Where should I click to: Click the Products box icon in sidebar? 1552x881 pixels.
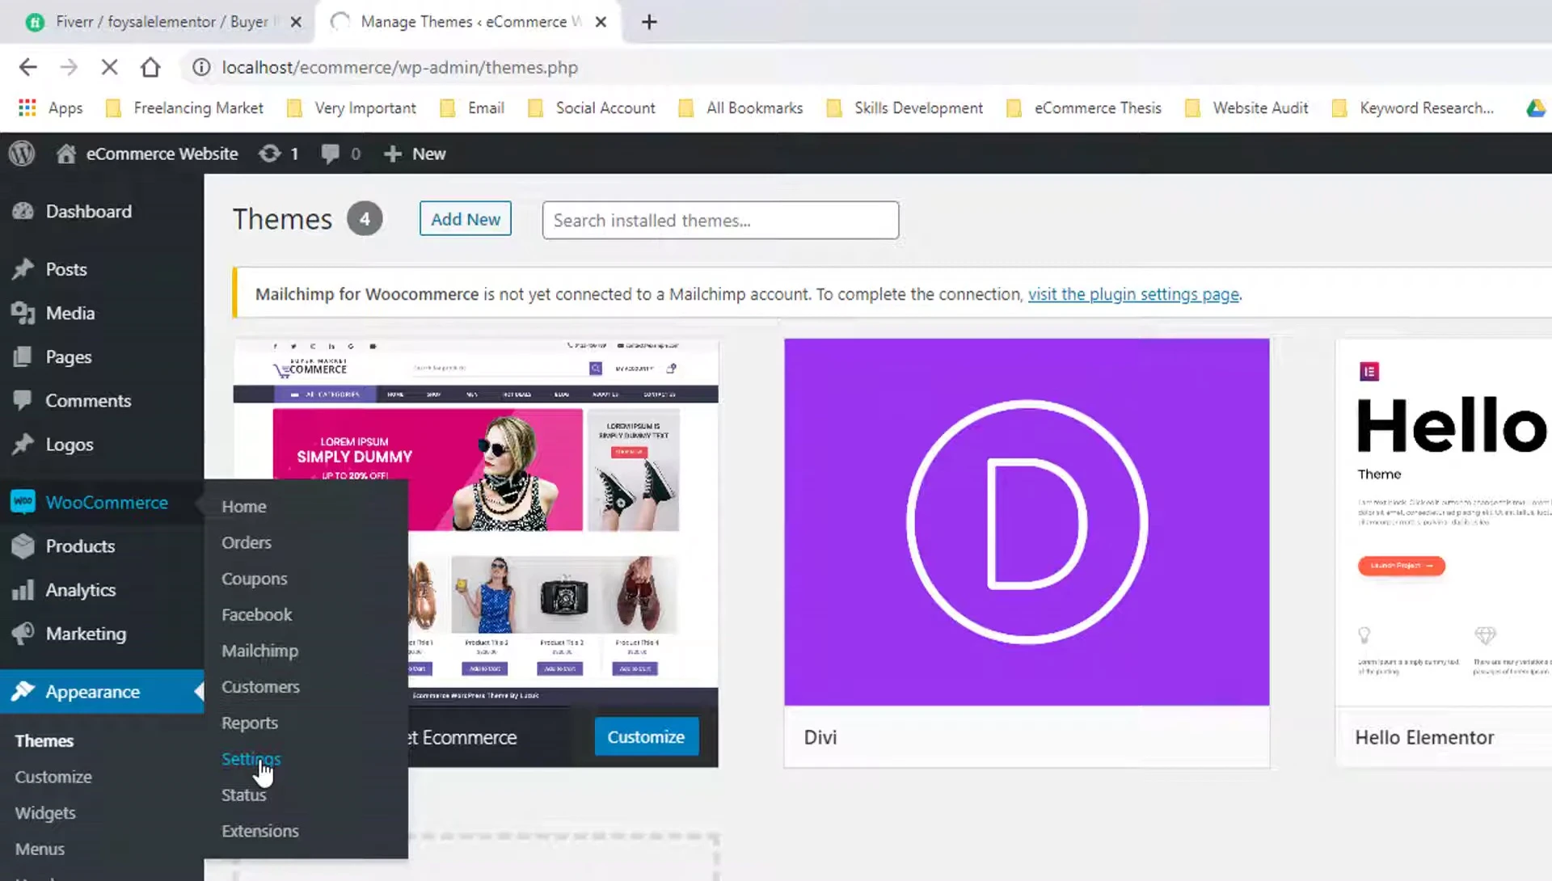click(23, 546)
